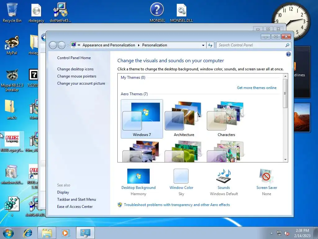Open Troubleshoot problems with transparency link

(177, 205)
